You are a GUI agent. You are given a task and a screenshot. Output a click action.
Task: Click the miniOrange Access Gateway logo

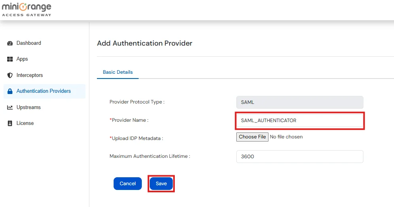(27, 10)
